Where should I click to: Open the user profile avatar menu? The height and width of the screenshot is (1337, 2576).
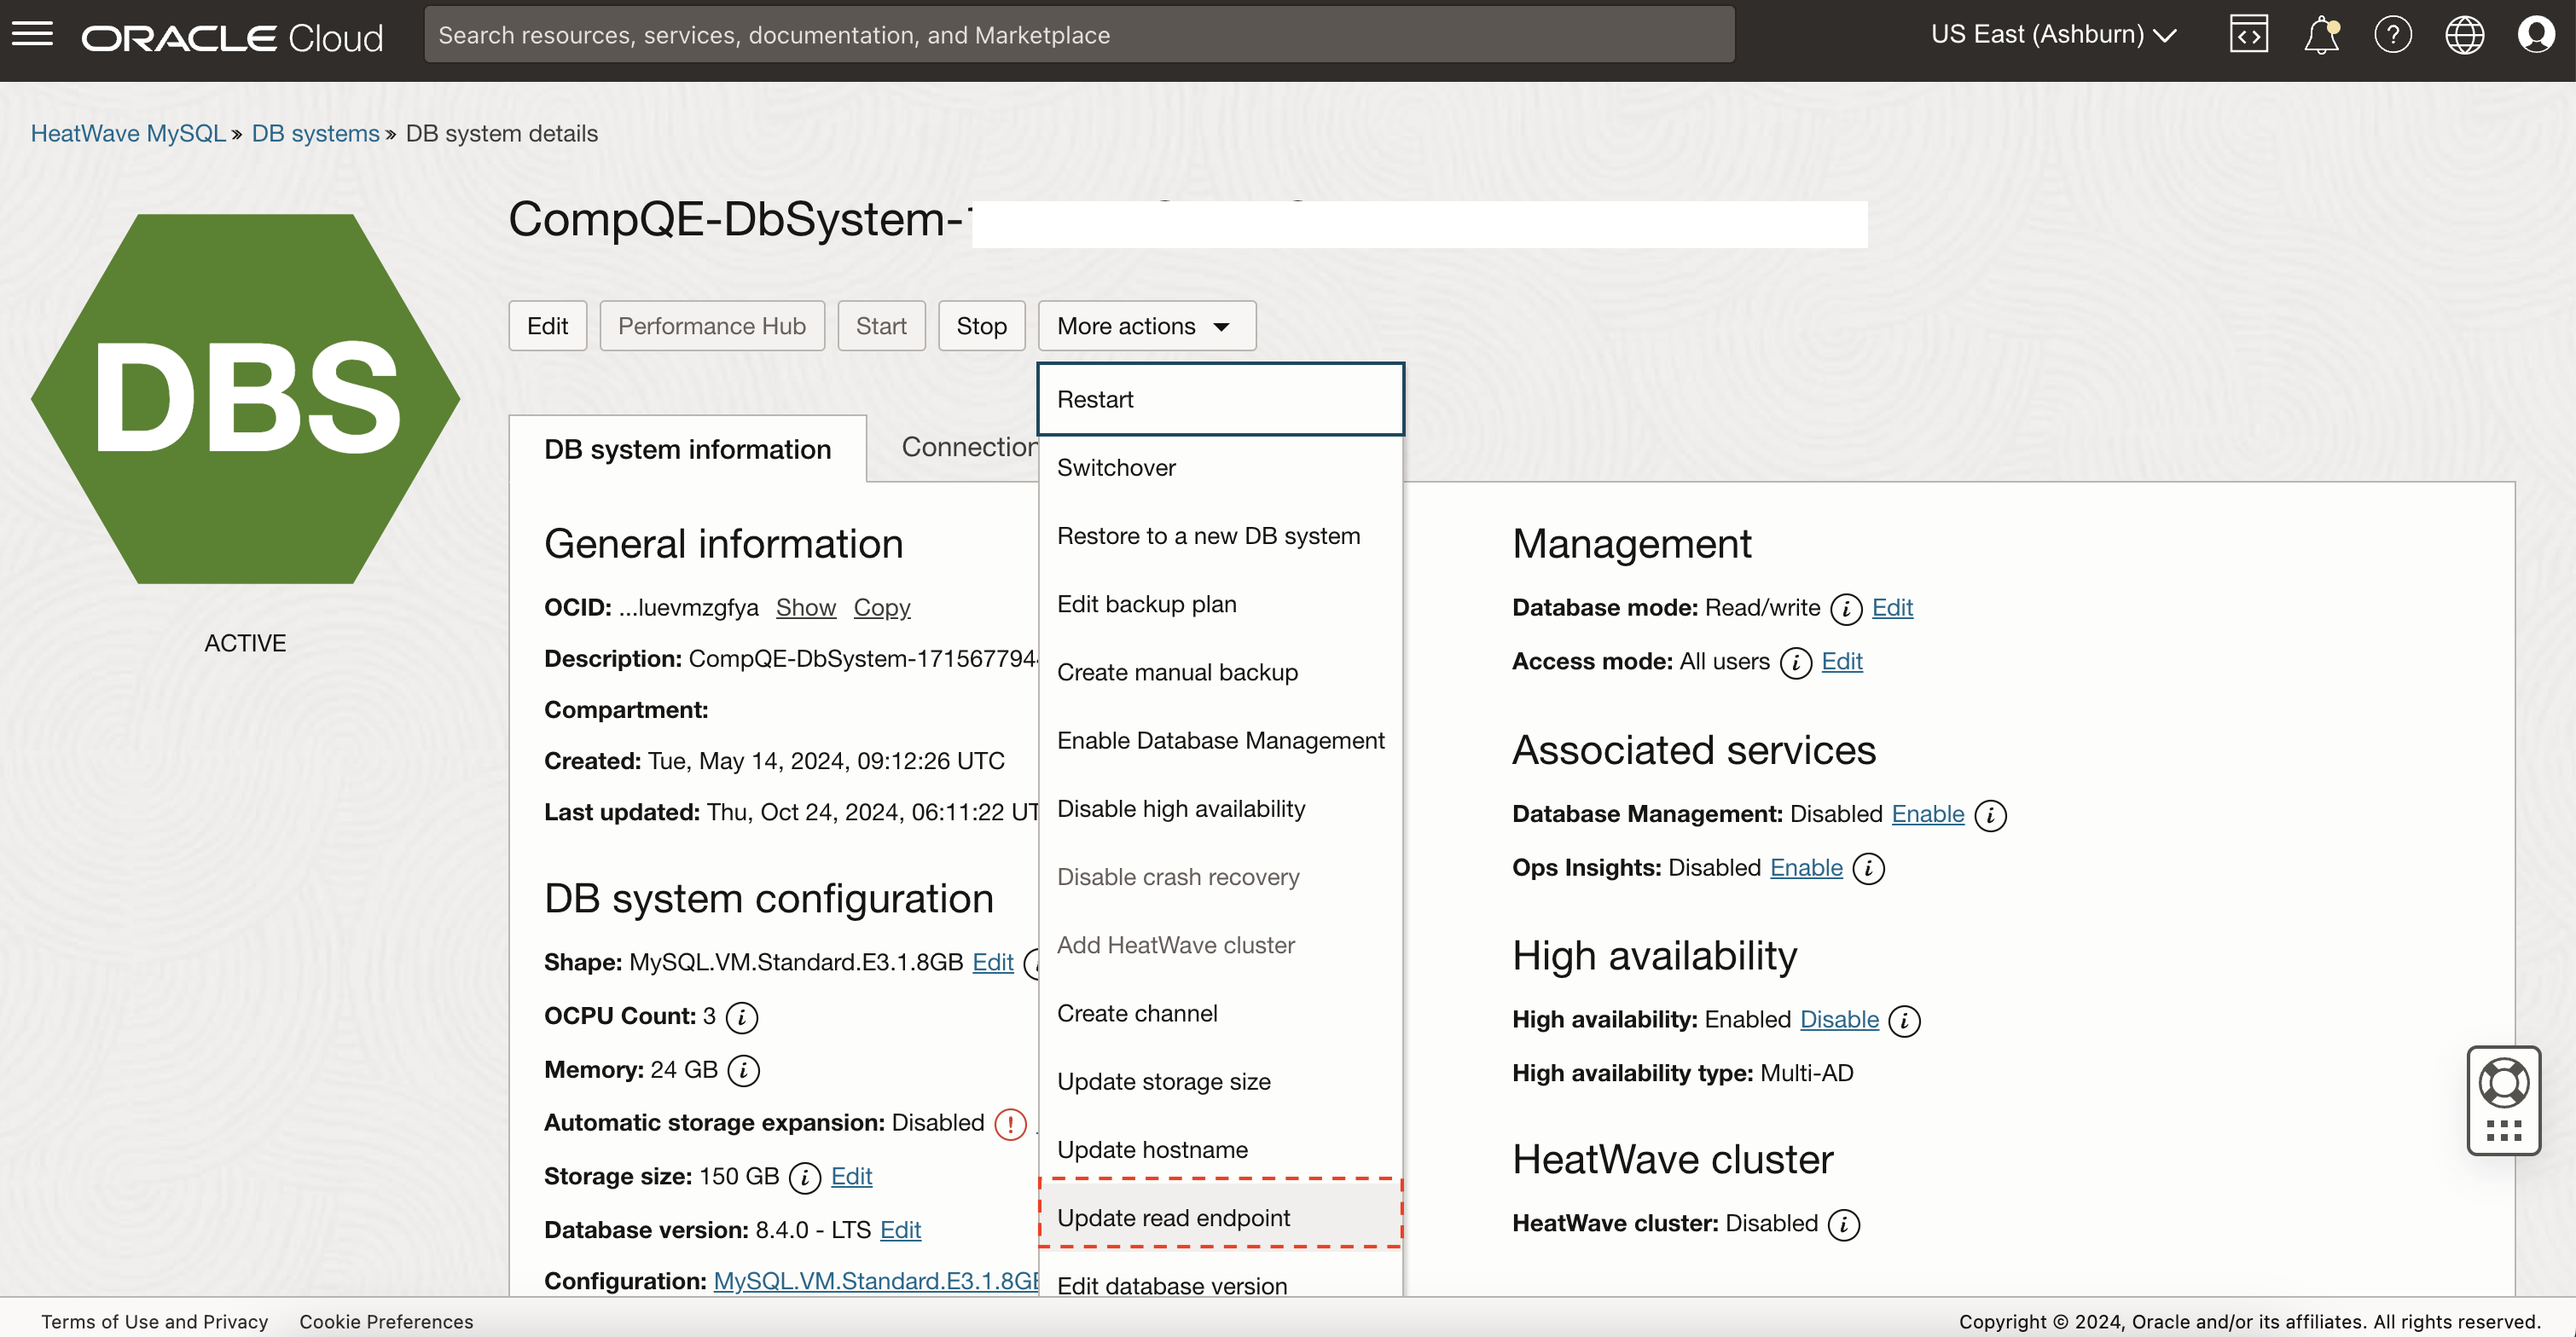click(2538, 34)
